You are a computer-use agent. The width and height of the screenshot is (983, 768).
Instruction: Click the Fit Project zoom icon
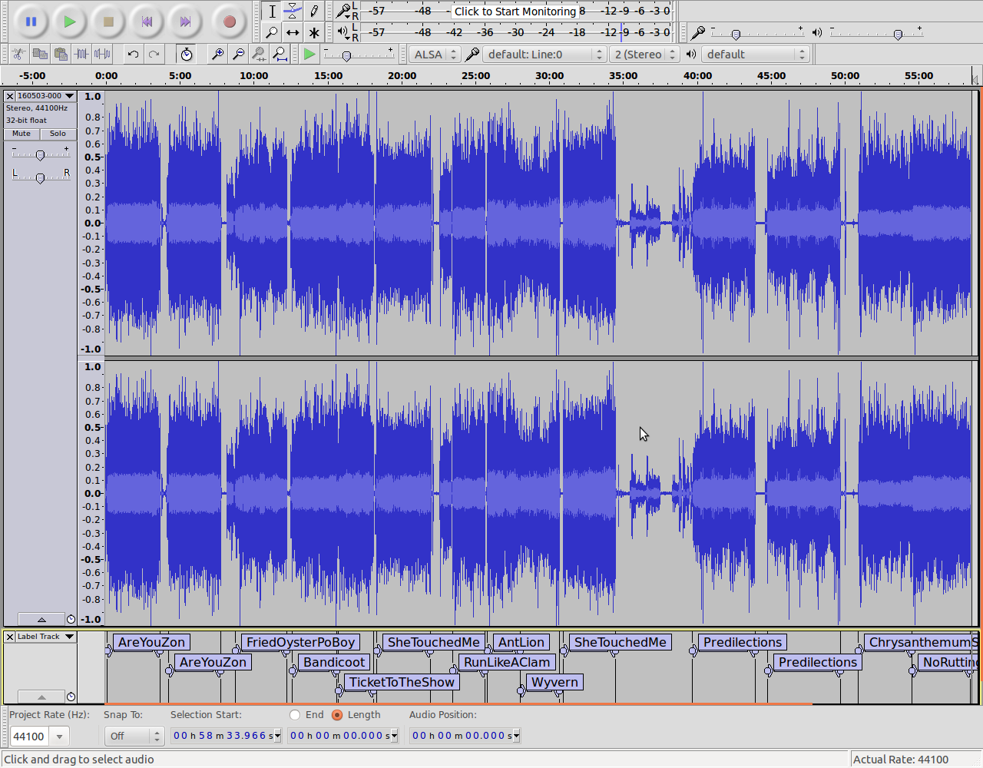[x=280, y=54]
